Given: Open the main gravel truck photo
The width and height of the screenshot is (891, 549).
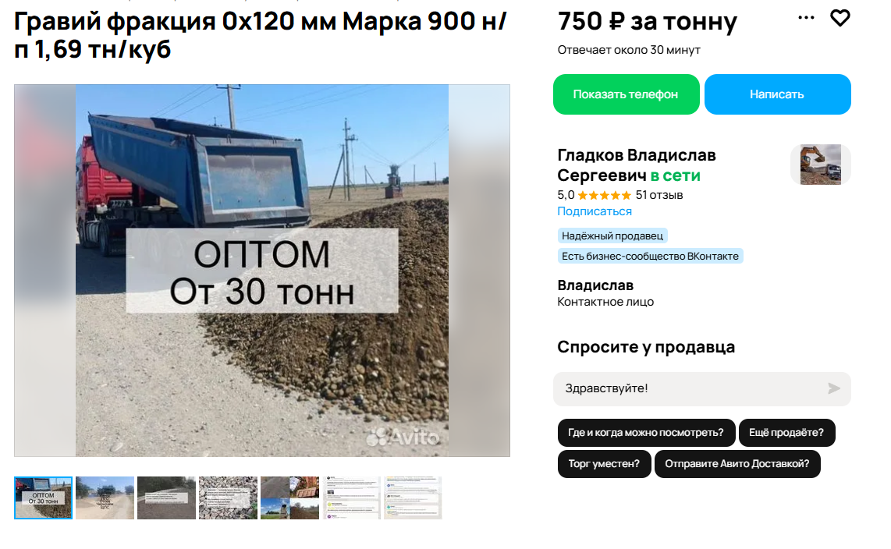Looking at the screenshot, I should pos(262,271).
